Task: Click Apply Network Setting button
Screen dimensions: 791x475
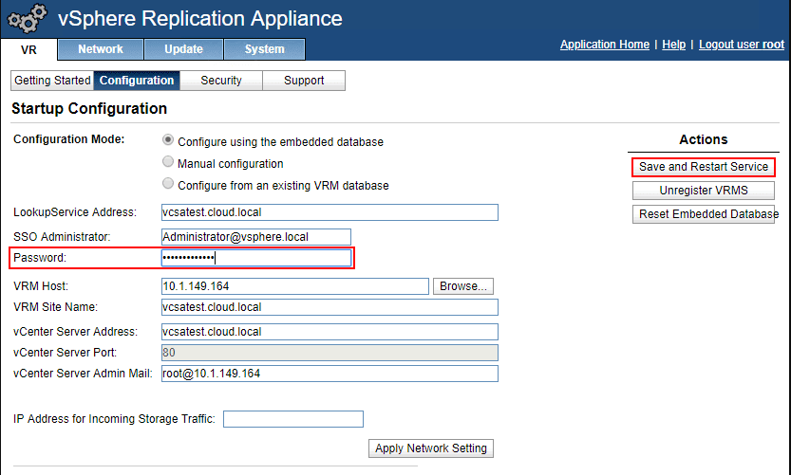Action: pos(431,448)
